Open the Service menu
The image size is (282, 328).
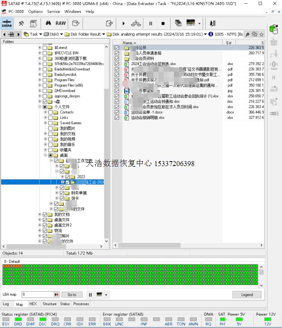53,11
